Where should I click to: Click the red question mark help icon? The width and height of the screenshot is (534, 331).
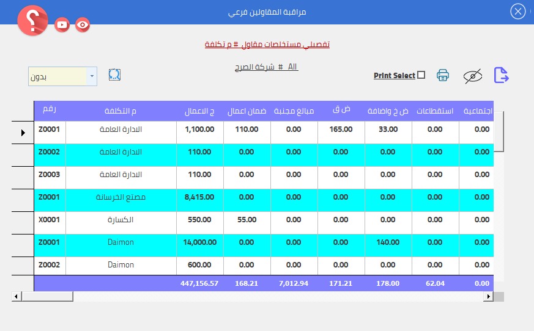tap(32, 21)
